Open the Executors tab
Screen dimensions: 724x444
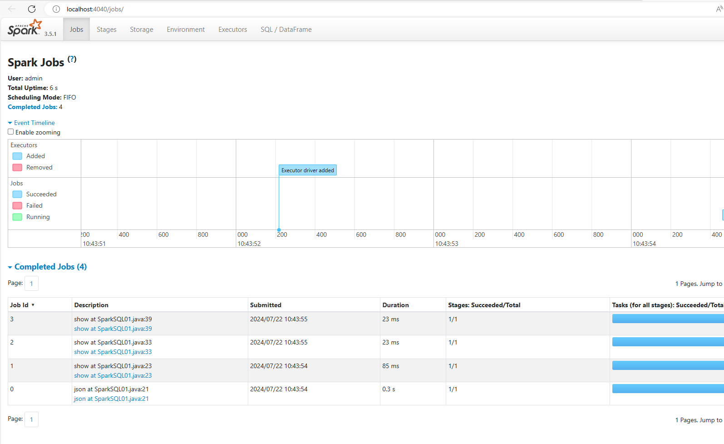(232, 30)
